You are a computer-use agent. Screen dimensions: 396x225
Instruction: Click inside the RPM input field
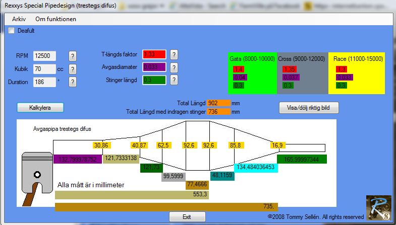coord(44,56)
